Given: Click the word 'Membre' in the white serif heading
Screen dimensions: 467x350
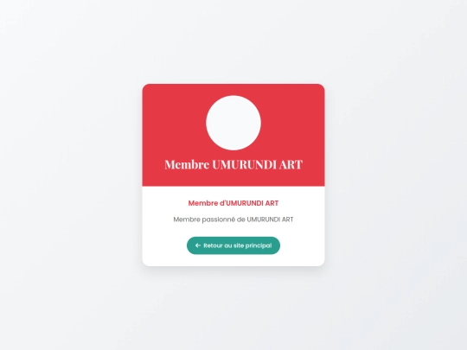Looking at the screenshot, I should coord(187,164).
